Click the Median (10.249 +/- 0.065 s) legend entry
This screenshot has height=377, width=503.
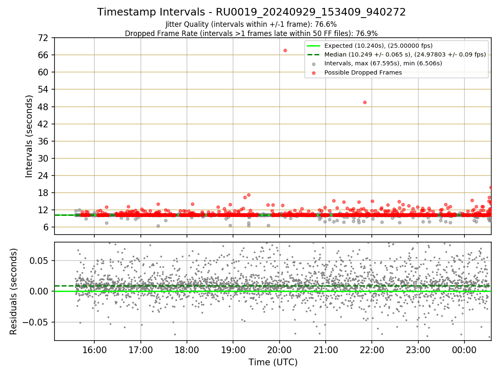pyautogui.click(x=405, y=54)
